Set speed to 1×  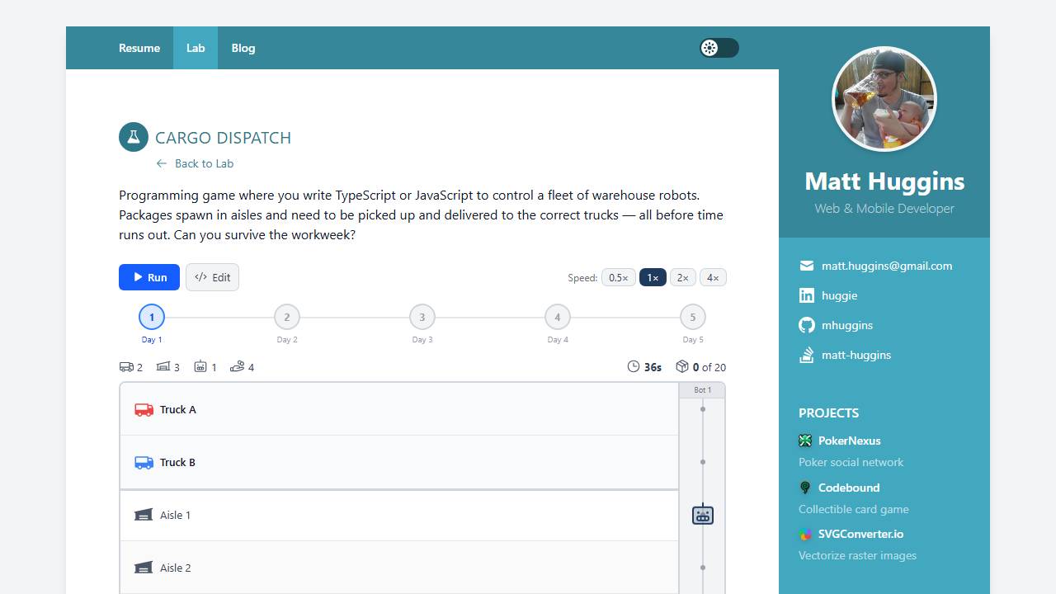tap(653, 277)
